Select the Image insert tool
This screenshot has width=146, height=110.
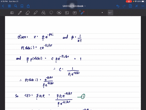[67, 13]
